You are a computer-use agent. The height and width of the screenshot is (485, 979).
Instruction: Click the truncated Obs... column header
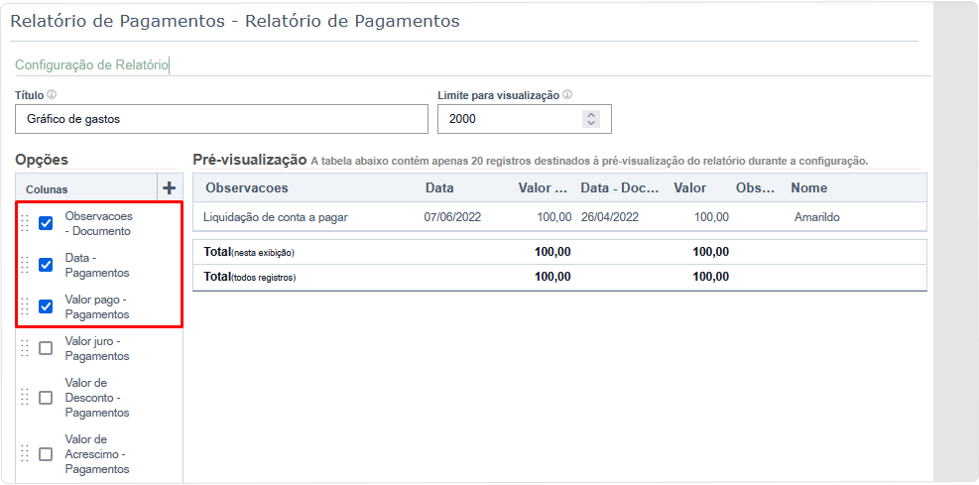(755, 187)
